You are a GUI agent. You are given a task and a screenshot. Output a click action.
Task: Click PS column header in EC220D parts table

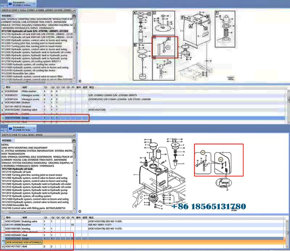[x=73, y=88]
